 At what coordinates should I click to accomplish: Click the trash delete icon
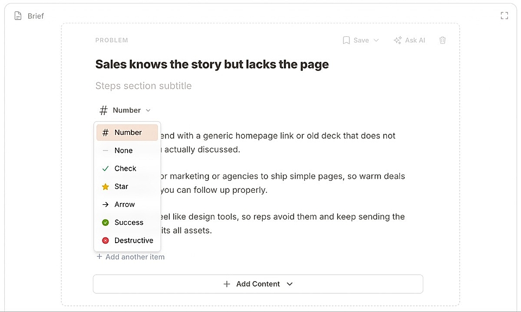(442, 40)
